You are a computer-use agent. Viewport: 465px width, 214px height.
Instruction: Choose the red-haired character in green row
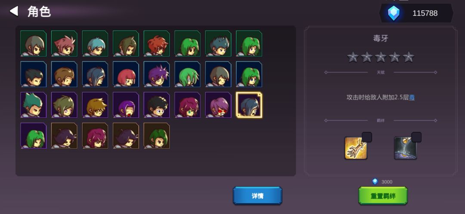pos(157,43)
